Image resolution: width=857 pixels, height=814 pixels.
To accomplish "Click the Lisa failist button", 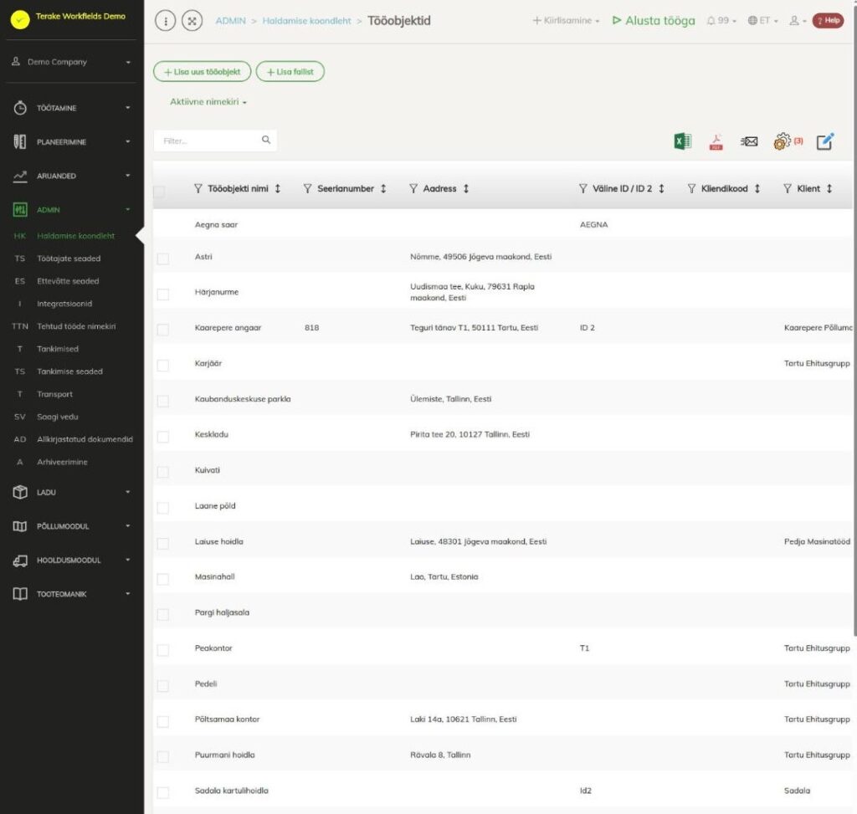I will coord(290,72).
